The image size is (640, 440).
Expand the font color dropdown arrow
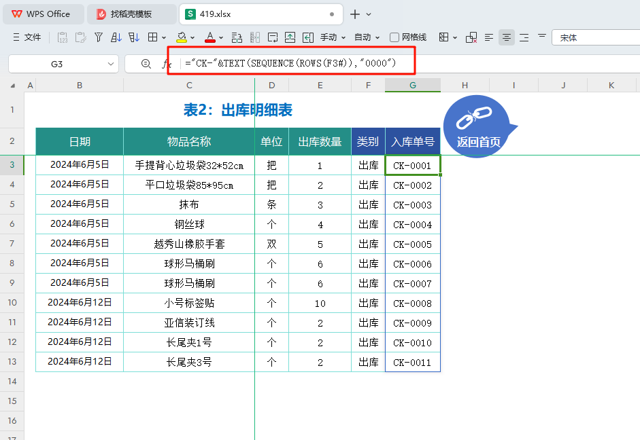point(221,38)
